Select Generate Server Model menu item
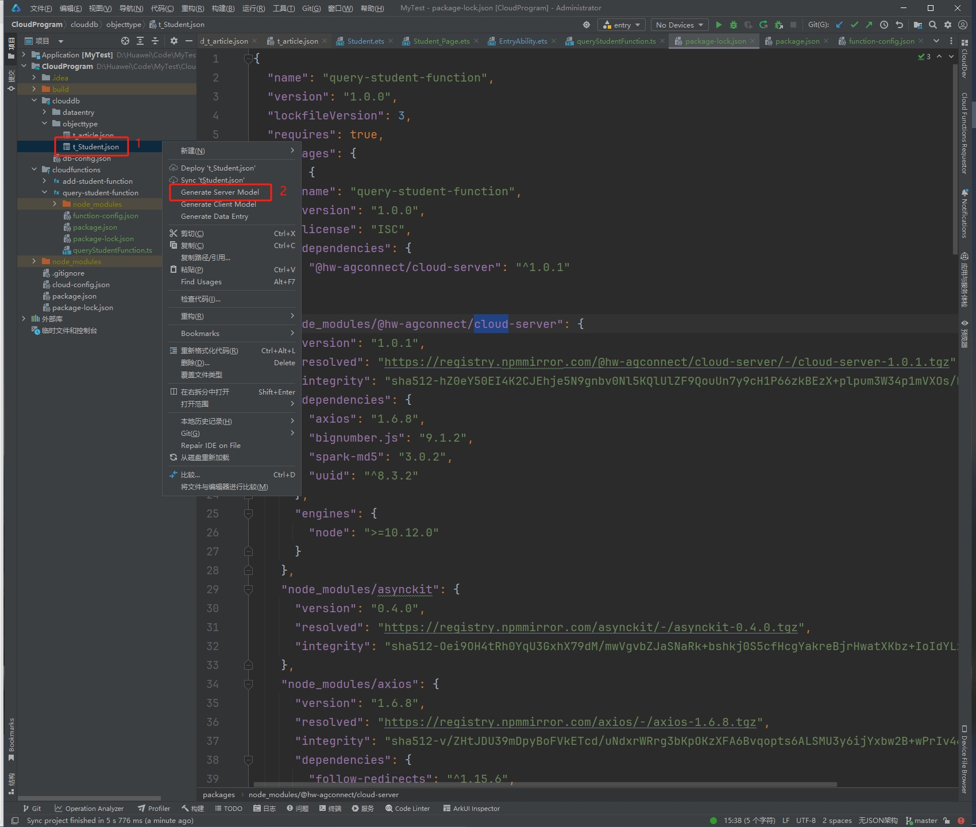976x827 pixels. click(220, 192)
